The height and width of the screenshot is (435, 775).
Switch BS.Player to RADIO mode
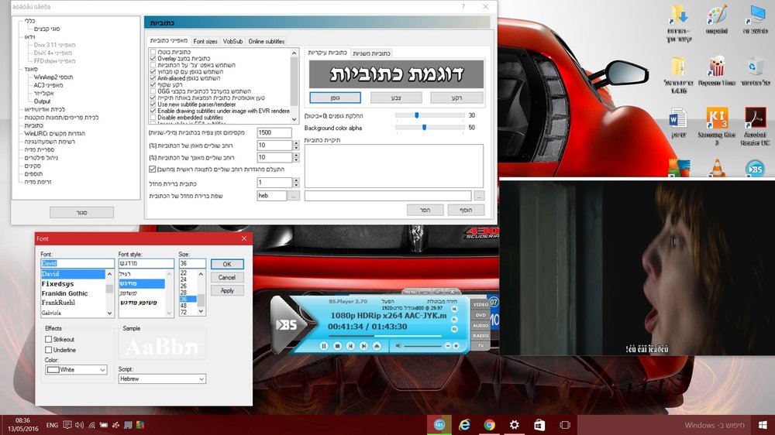click(480, 336)
